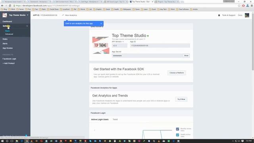Screen dimensions: 254x143
Task: Open App Review in the sidebar
Action: pos(8,48)
